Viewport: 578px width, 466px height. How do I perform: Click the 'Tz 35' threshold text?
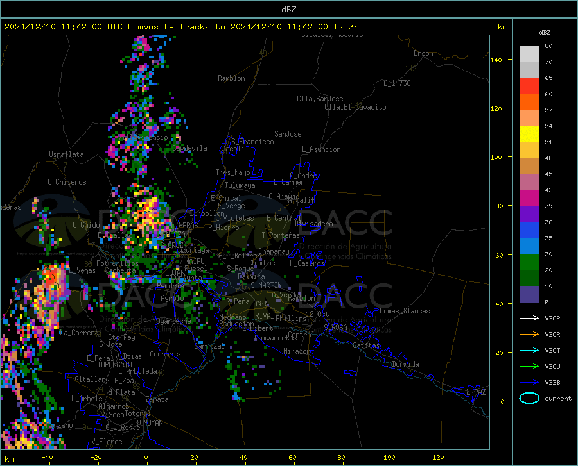point(346,27)
